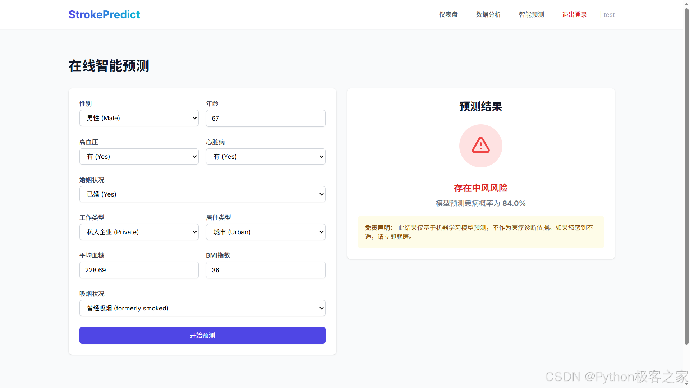The height and width of the screenshot is (388, 690).
Task: Open the 心脏病 heart disease dropdown
Action: click(x=266, y=157)
